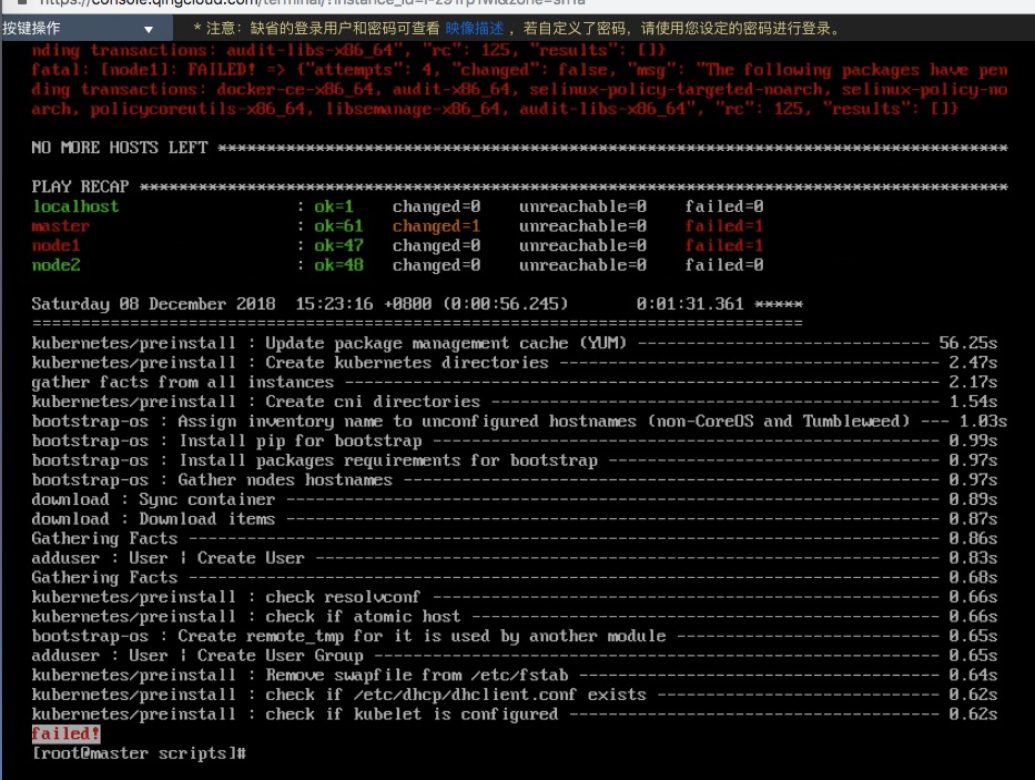This screenshot has height=780, width=1035.
Task: Click 'failed=1' in the node1 row
Action: [x=724, y=246]
